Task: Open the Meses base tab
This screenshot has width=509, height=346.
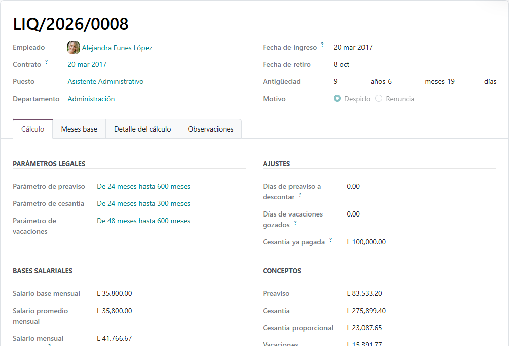Action: [x=79, y=129]
